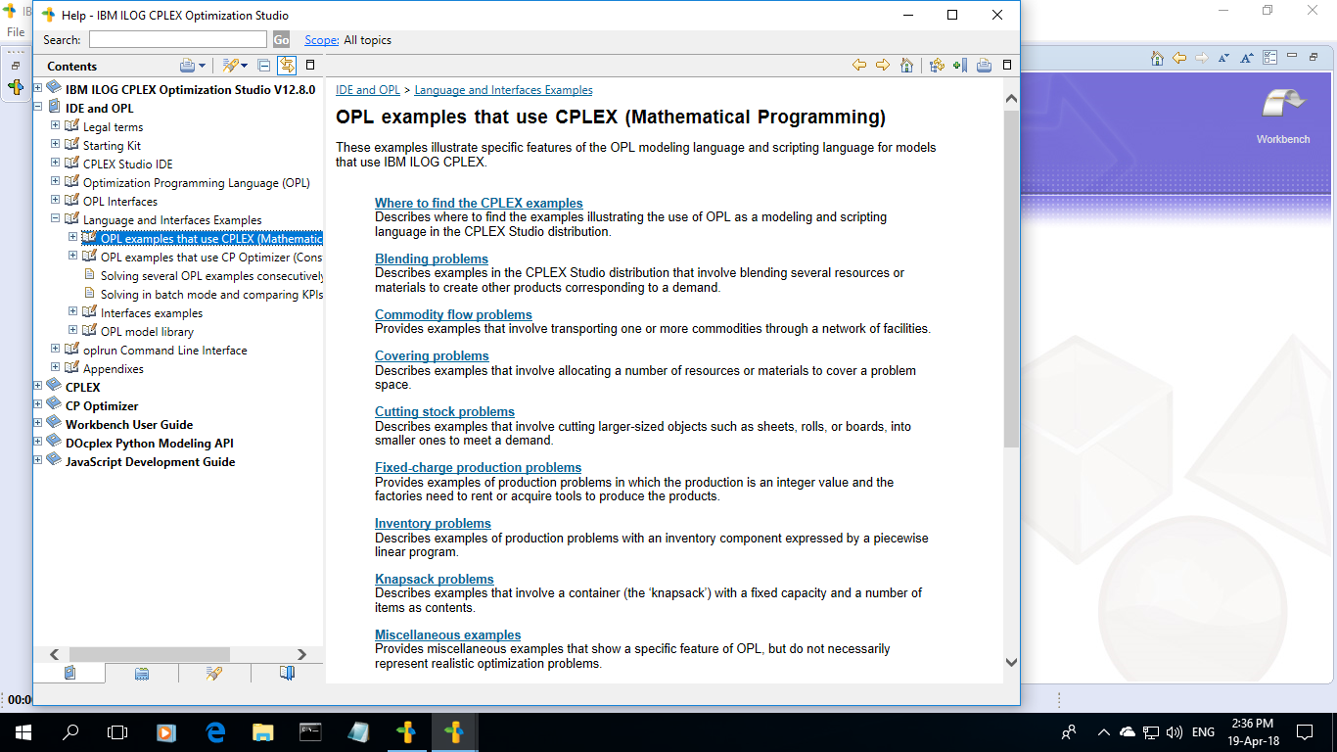Open the Home help topic page
This screenshot has width=1337, height=752.
tap(906, 65)
